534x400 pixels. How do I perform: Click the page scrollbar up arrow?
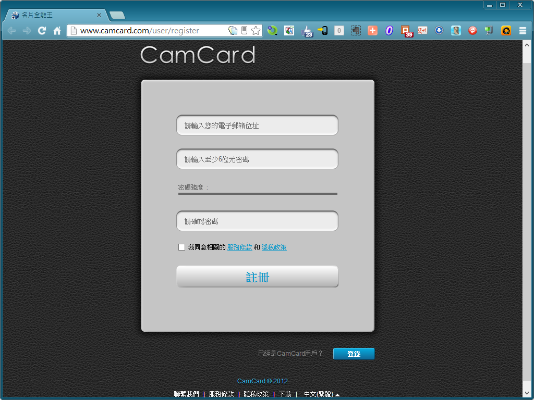coord(526,44)
